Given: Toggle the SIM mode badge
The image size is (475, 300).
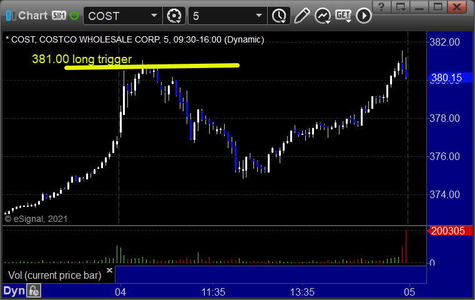Looking at the screenshot, I should (59, 15).
